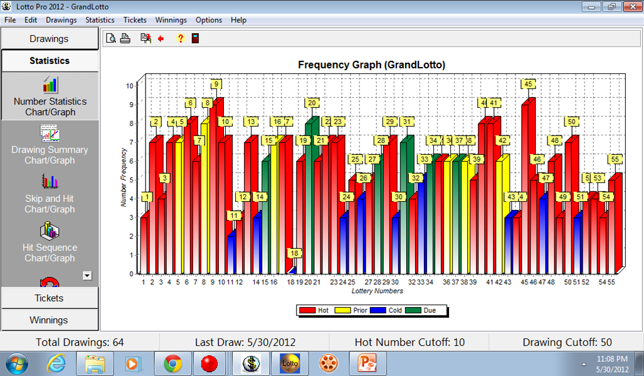Click the green Due legend swatch
644x376 pixels.
[x=413, y=310]
